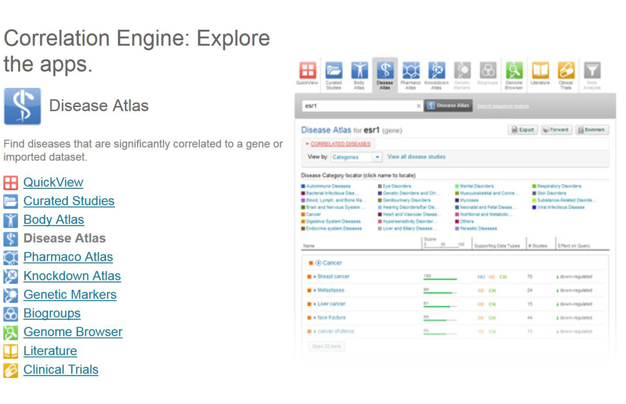Image resolution: width=626 pixels, height=404 pixels.
Task: Open Pharmaco Atlas from the toolbar
Action: coord(411,71)
